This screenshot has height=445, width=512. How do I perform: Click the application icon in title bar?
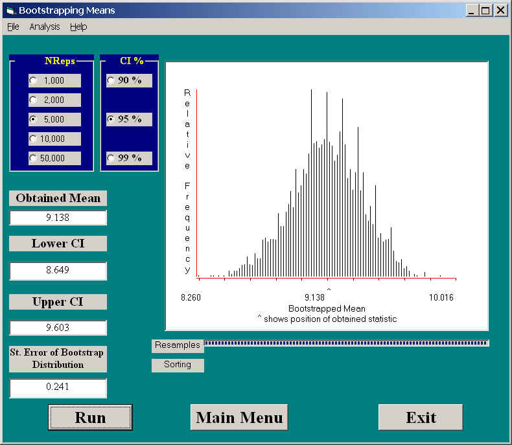click(10, 10)
